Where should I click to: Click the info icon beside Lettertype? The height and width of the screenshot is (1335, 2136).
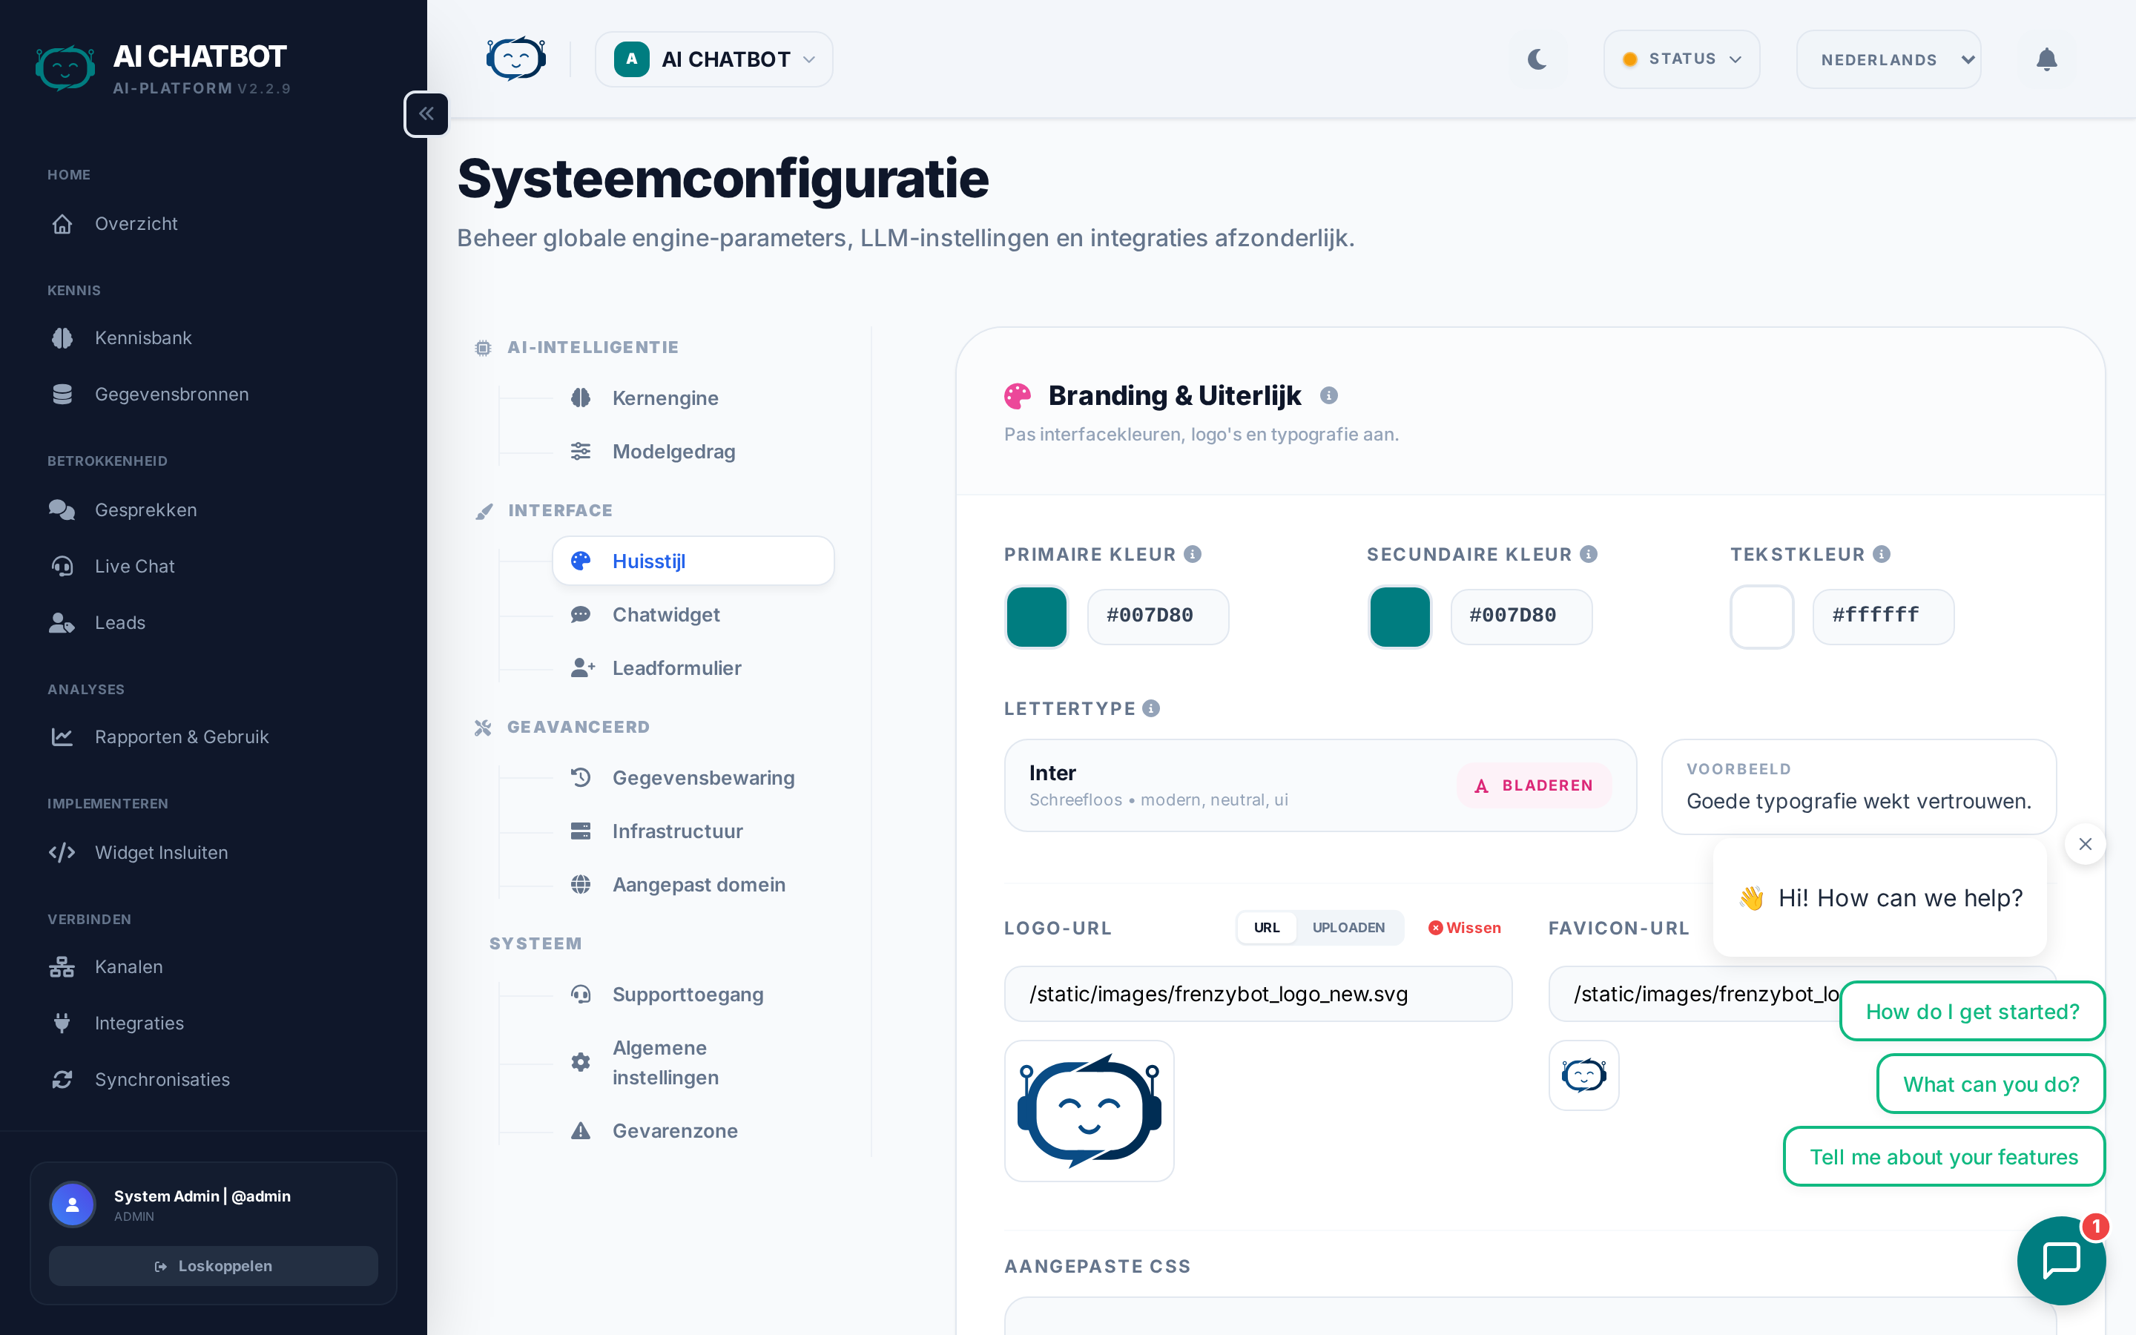1151,708
